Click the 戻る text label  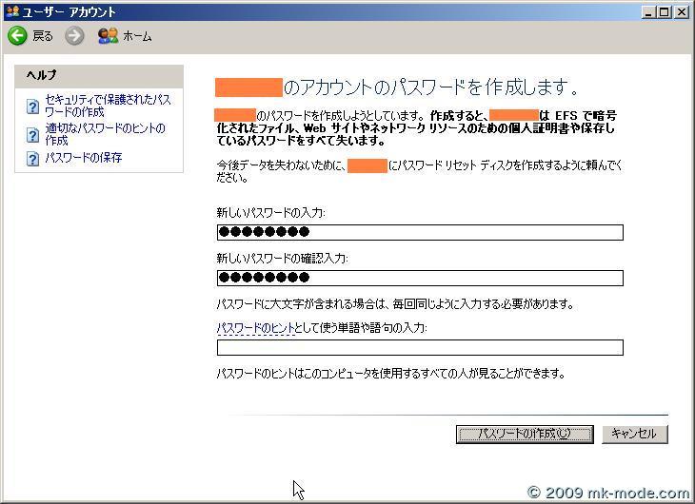point(43,36)
